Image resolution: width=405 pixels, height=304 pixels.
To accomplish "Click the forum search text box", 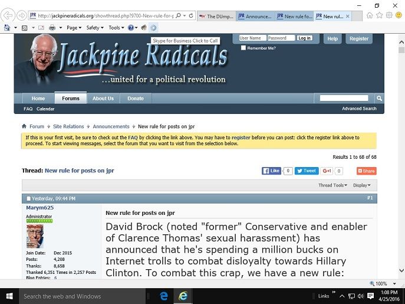I will click(x=344, y=98).
